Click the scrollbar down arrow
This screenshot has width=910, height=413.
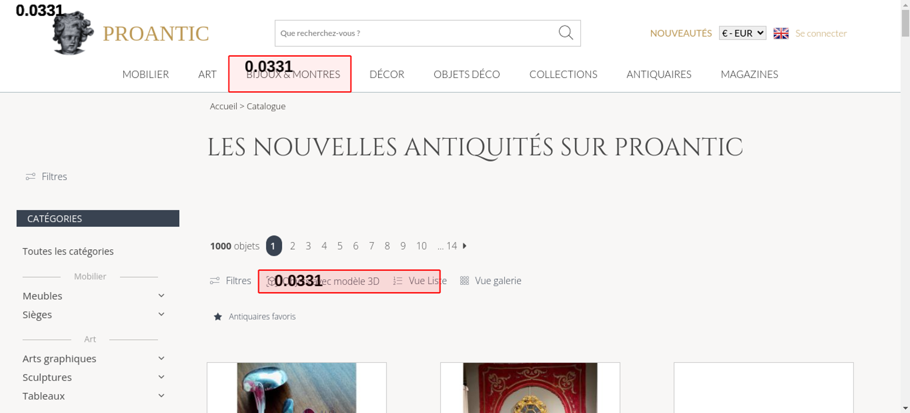coord(905,408)
